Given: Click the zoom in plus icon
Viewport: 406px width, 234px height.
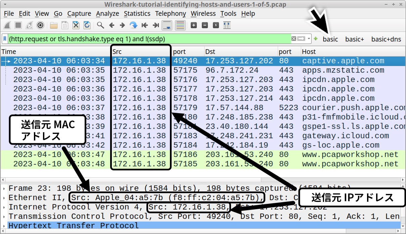Looking at the screenshot, I should [x=194, y=25].
